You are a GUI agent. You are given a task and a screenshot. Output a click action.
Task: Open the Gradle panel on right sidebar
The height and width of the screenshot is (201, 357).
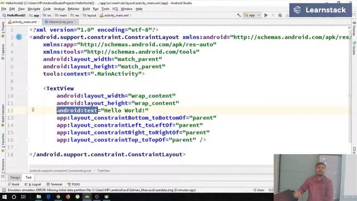click(354, 48)
